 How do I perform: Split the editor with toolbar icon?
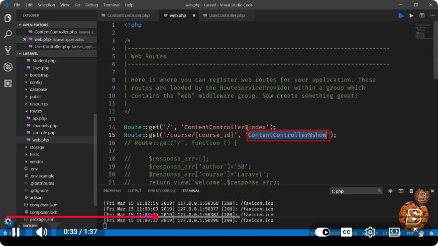click(x=422, y=15)
